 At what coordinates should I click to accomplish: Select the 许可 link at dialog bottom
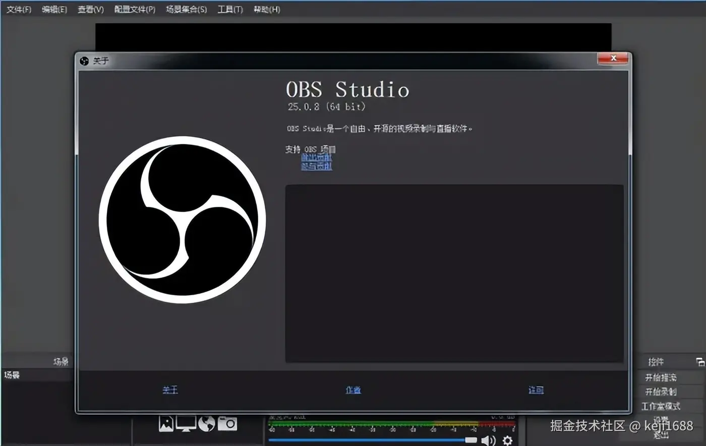point(536,390)
